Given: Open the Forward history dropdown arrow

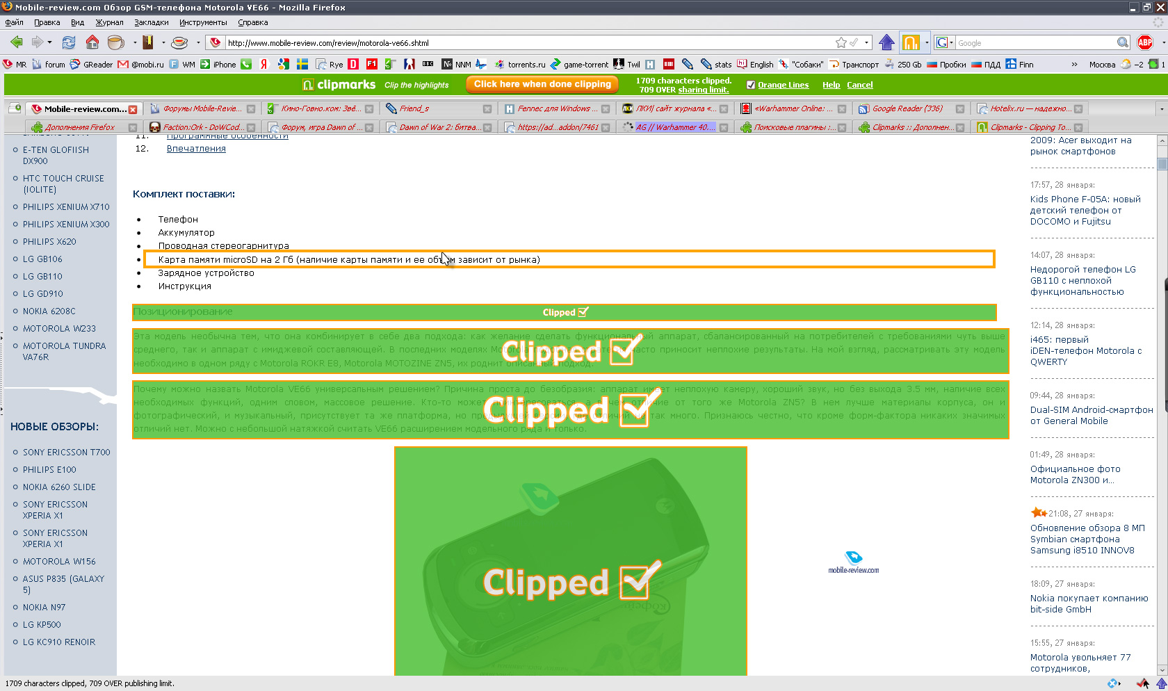Looking at the screenshot, I should point(49,42).
